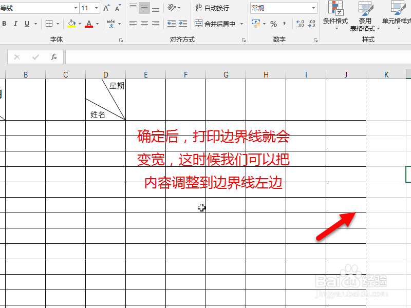
Task: Open the 合并后居中 dropdown arrow
Action: point(241,24)
